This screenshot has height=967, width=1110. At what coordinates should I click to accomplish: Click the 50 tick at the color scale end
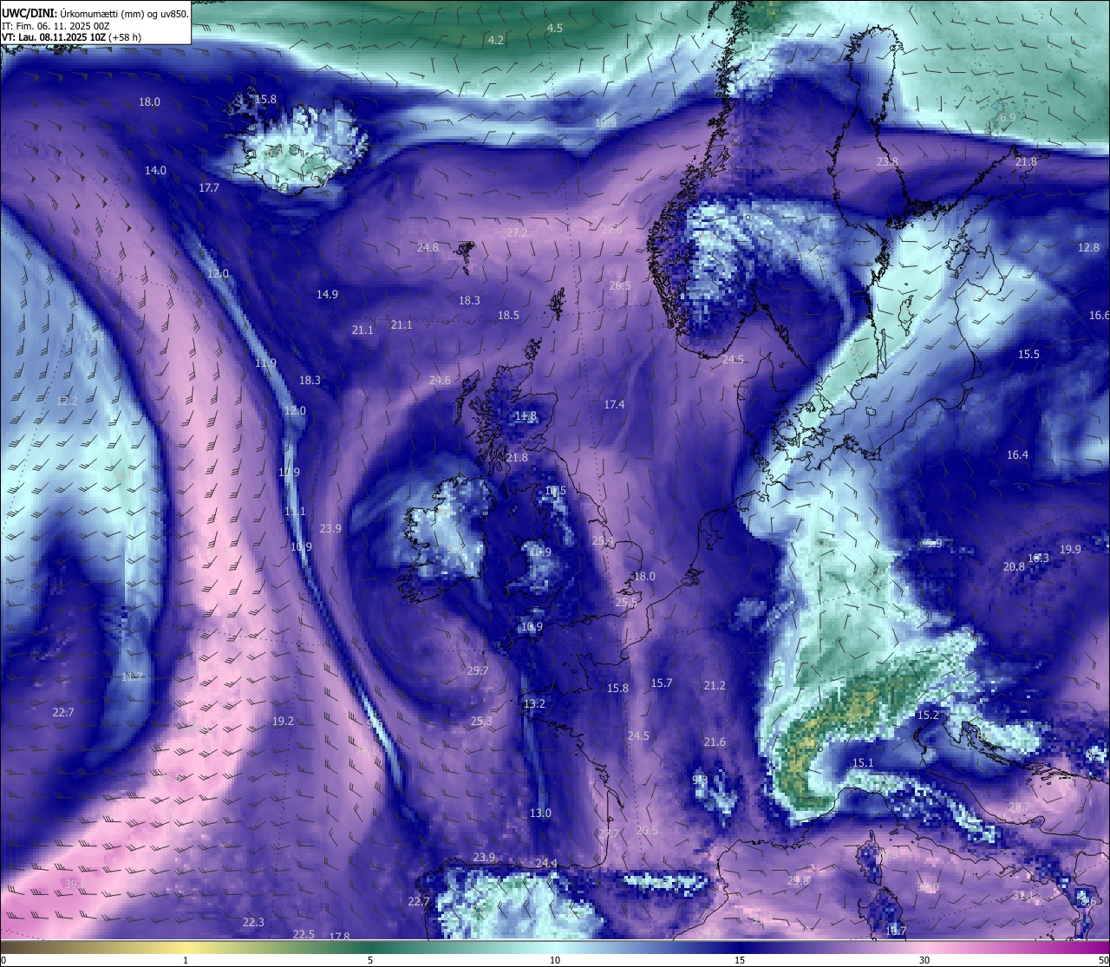[1103, 960]
